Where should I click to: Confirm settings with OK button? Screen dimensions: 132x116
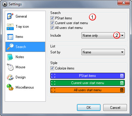89,108
